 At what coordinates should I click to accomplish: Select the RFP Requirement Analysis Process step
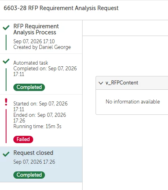point(41,37)
